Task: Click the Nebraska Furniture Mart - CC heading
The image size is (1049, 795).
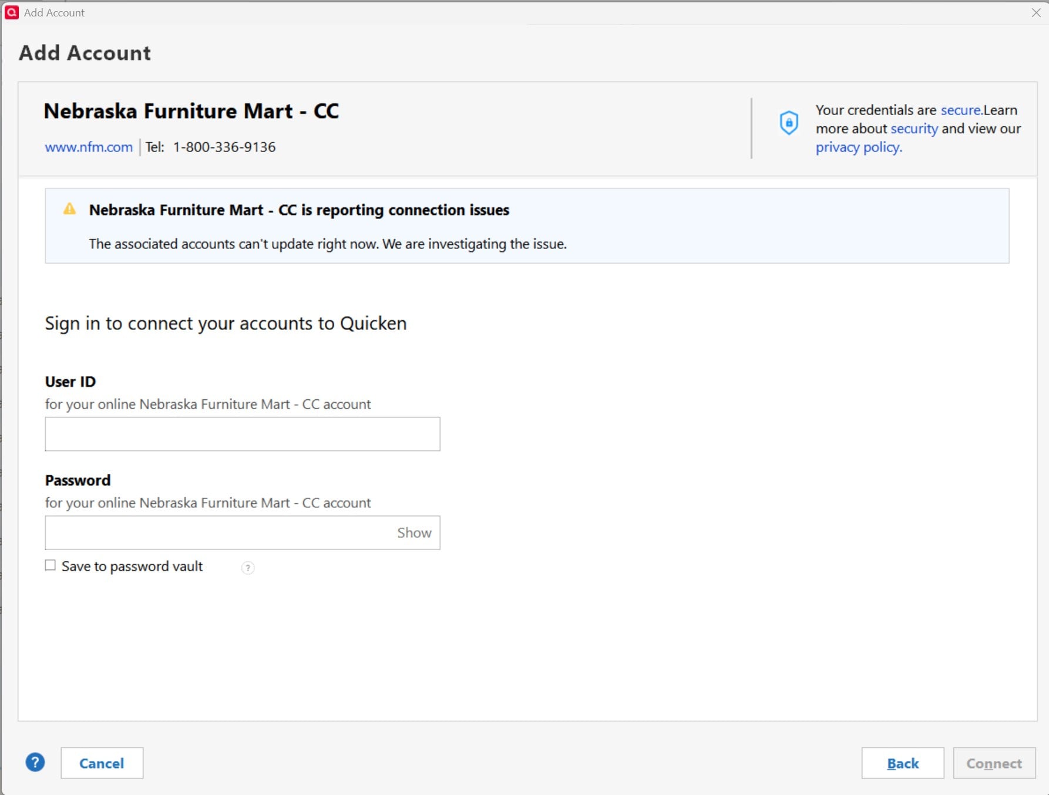Action: point(191,111)
